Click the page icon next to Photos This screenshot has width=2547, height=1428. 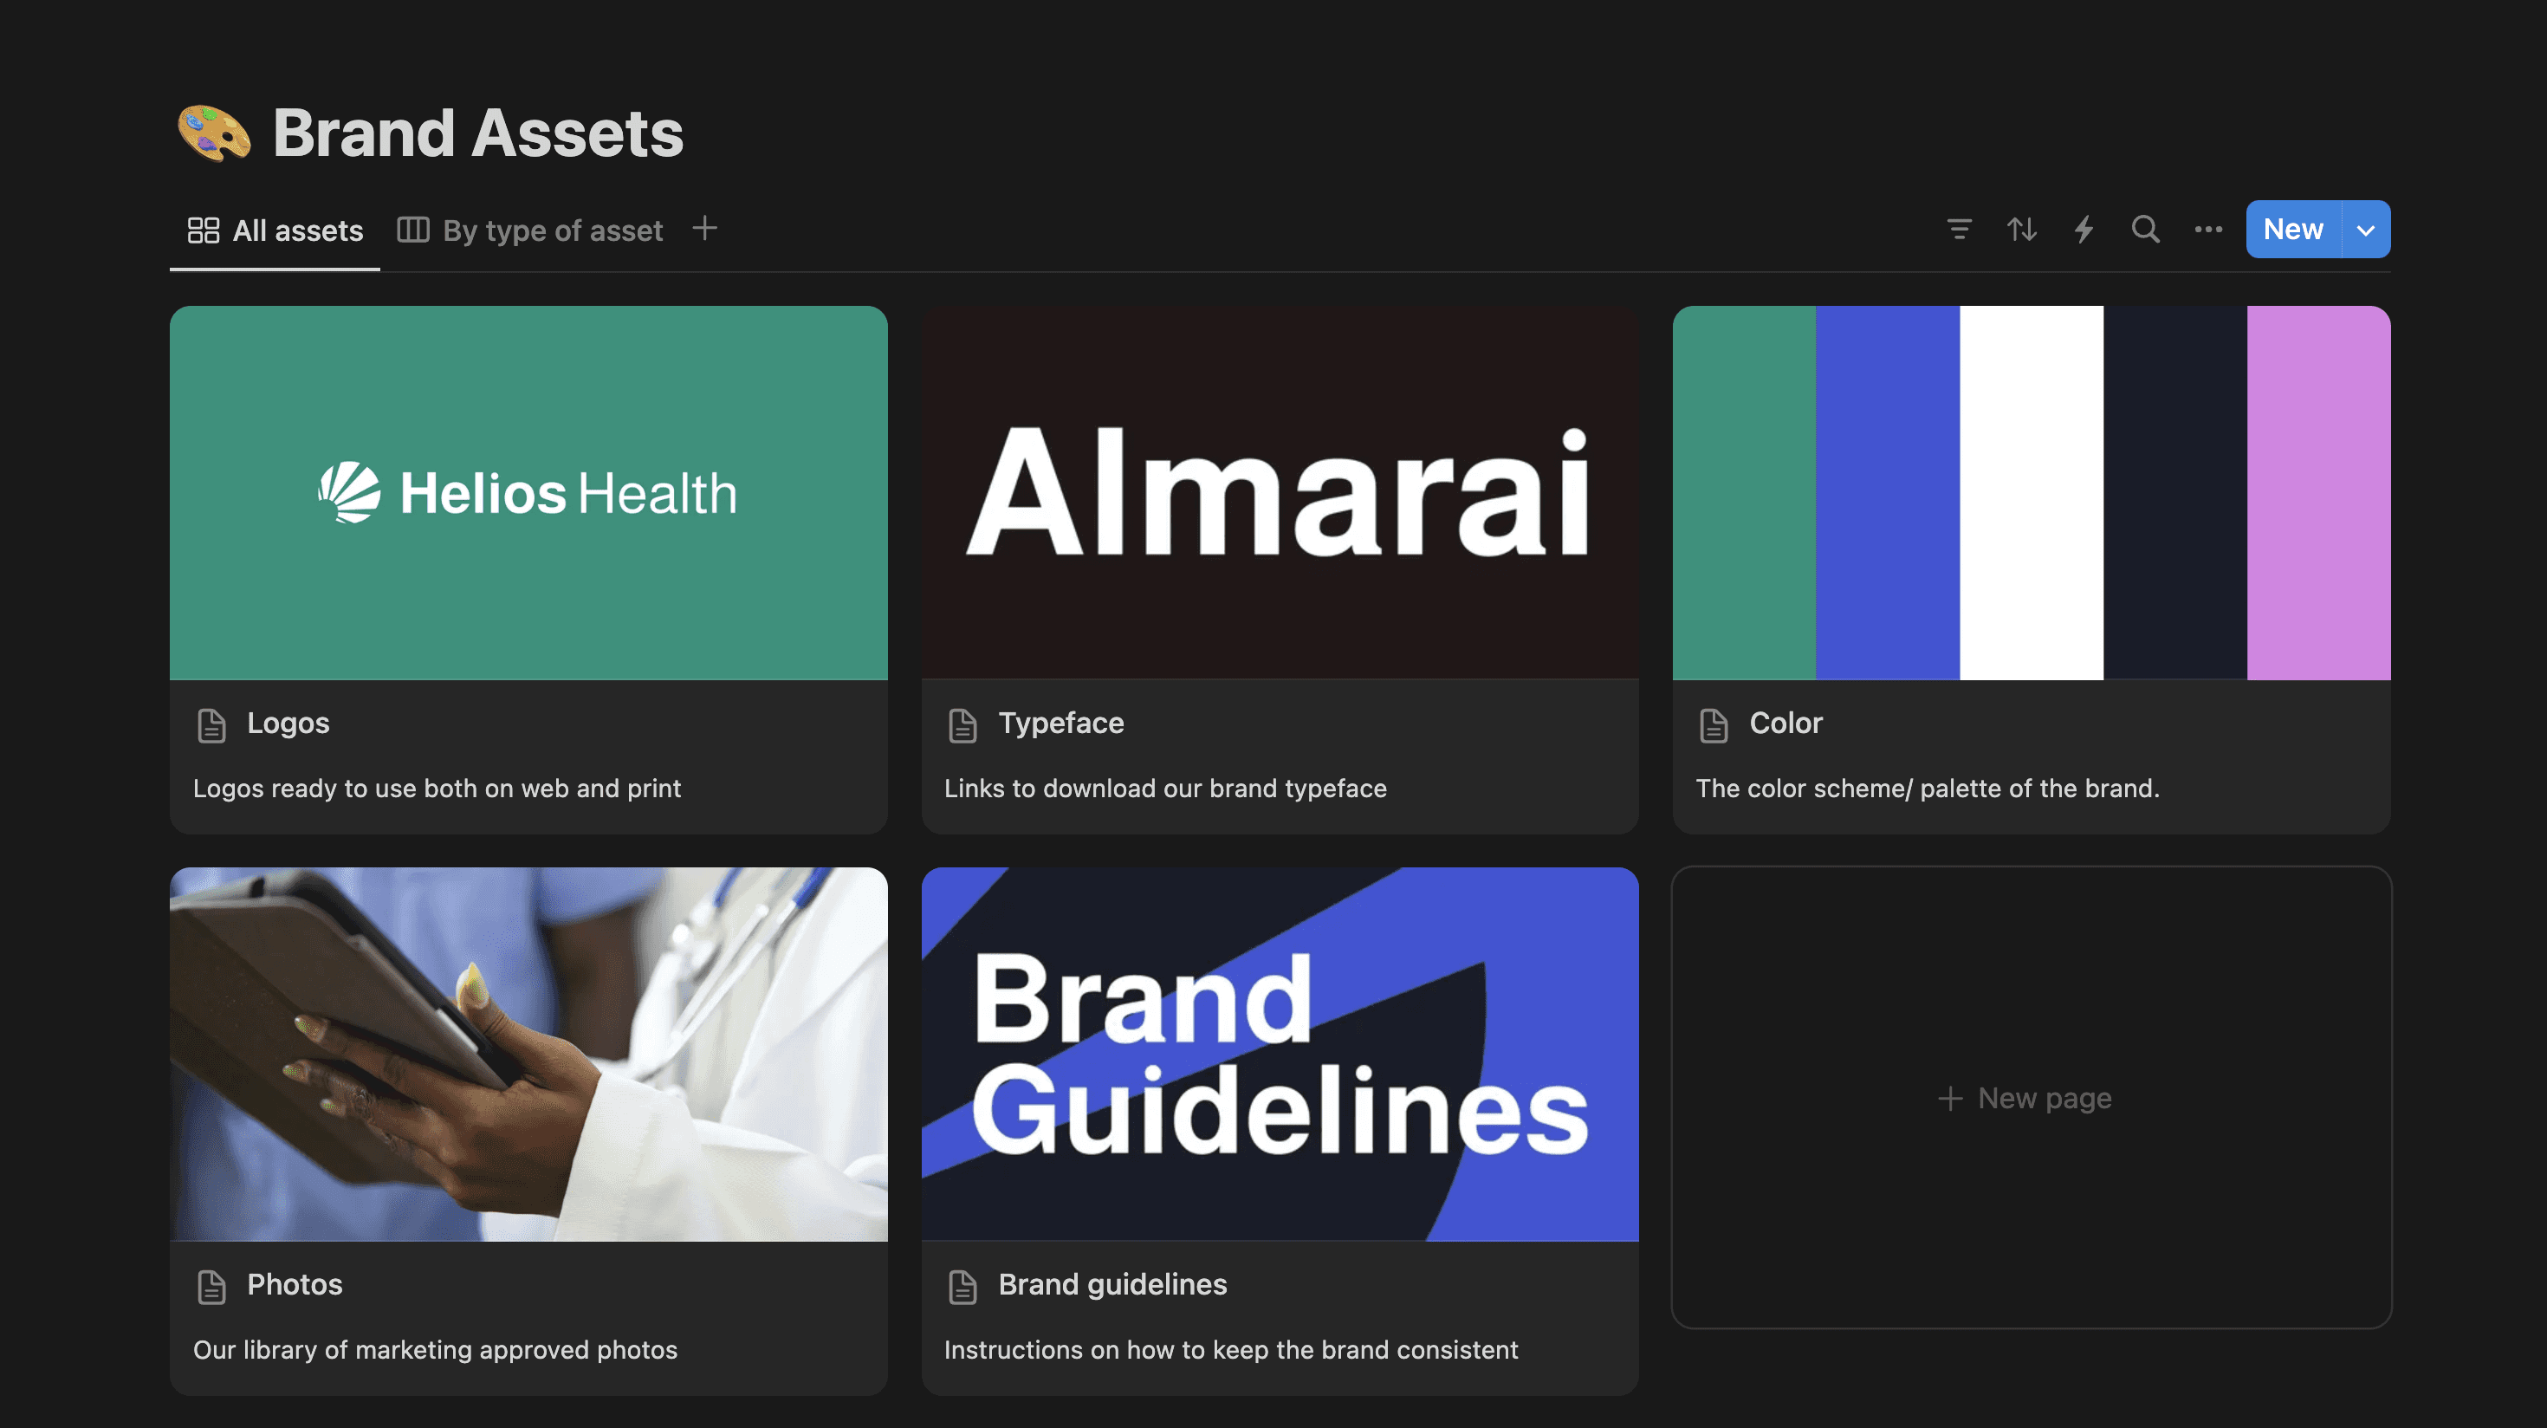(x=211, y=1287)
